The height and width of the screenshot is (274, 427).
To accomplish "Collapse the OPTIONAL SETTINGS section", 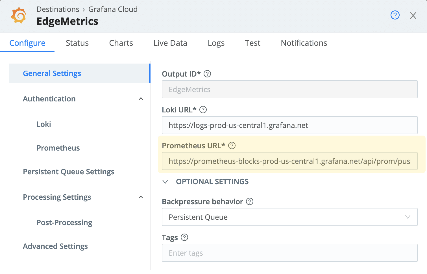I will coord(165,182).
